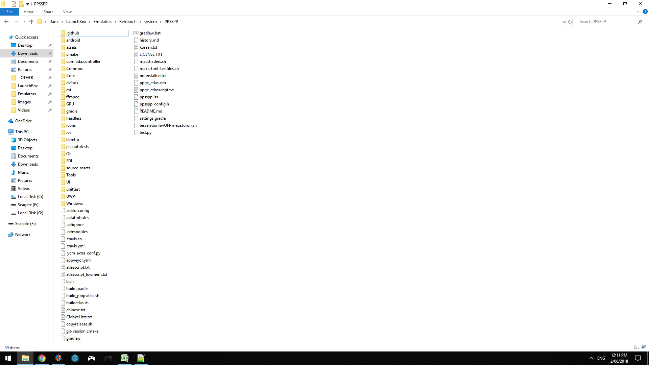
Task: Select the test.py file
Action: 145,132
